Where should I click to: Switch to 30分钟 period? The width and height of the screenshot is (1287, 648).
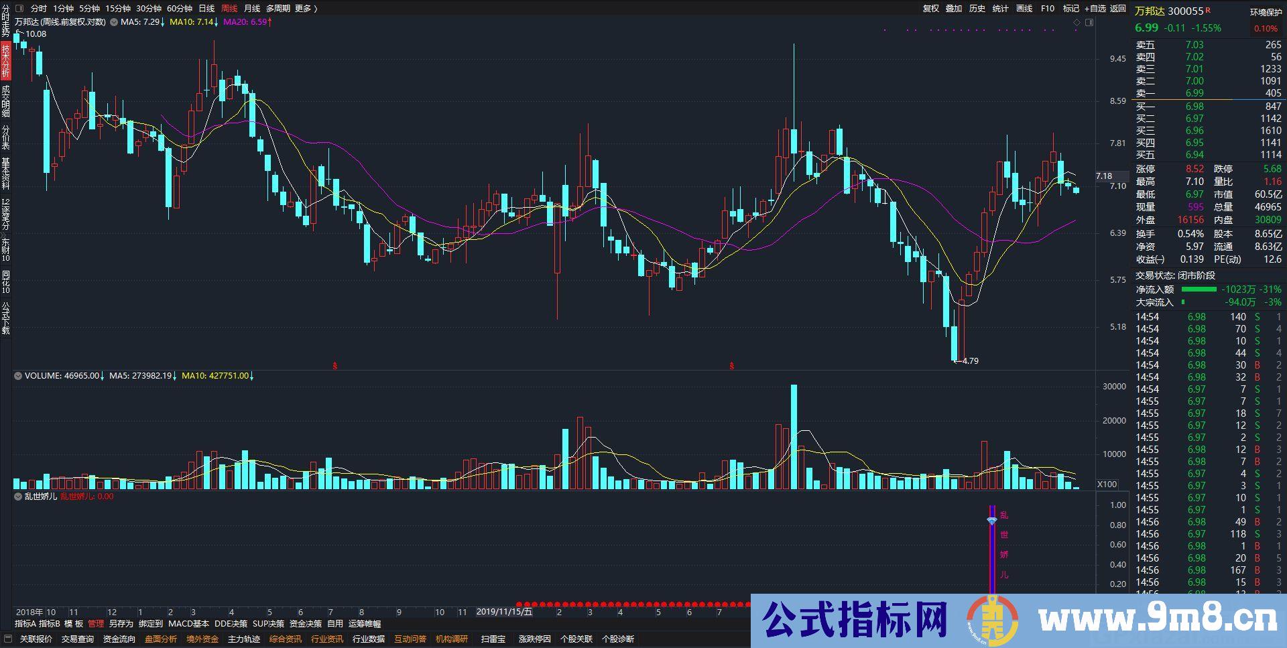tap(149, 9)
